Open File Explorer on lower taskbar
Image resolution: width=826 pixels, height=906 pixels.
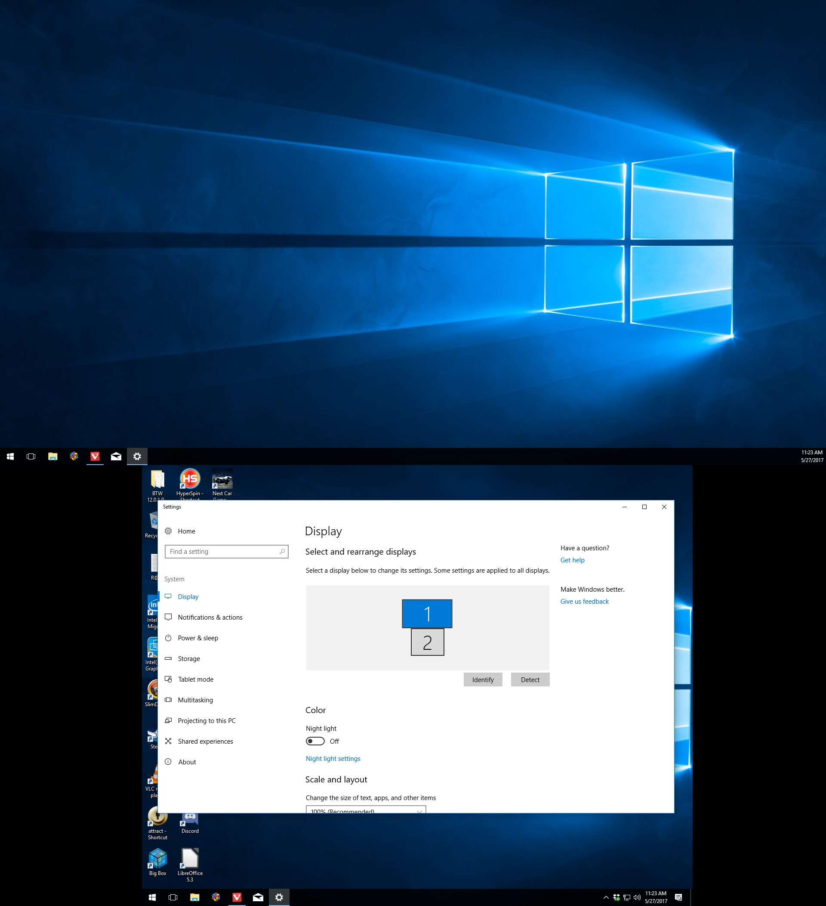(194, 897)
